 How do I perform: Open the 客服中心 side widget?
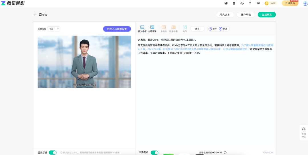(x=304, y=133)
